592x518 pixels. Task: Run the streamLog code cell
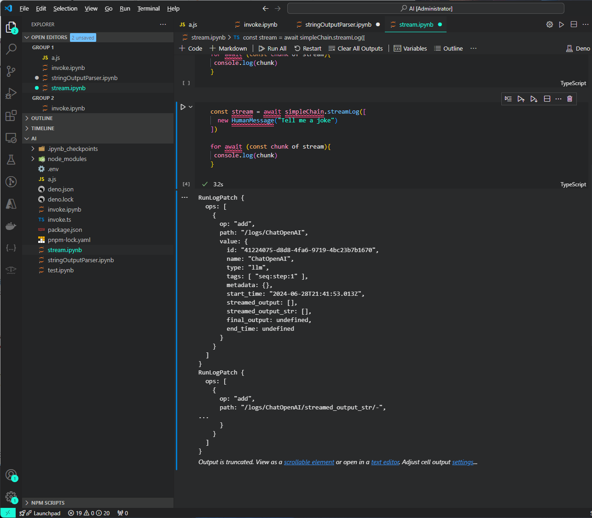tap(183, 107)
